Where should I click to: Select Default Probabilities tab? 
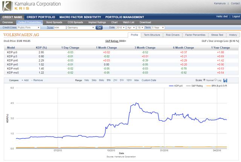pyautogui.click(x=29, y=22)
